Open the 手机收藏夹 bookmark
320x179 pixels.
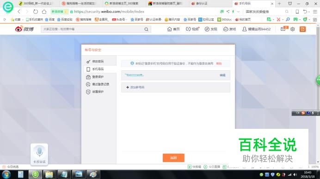[34, 19]
